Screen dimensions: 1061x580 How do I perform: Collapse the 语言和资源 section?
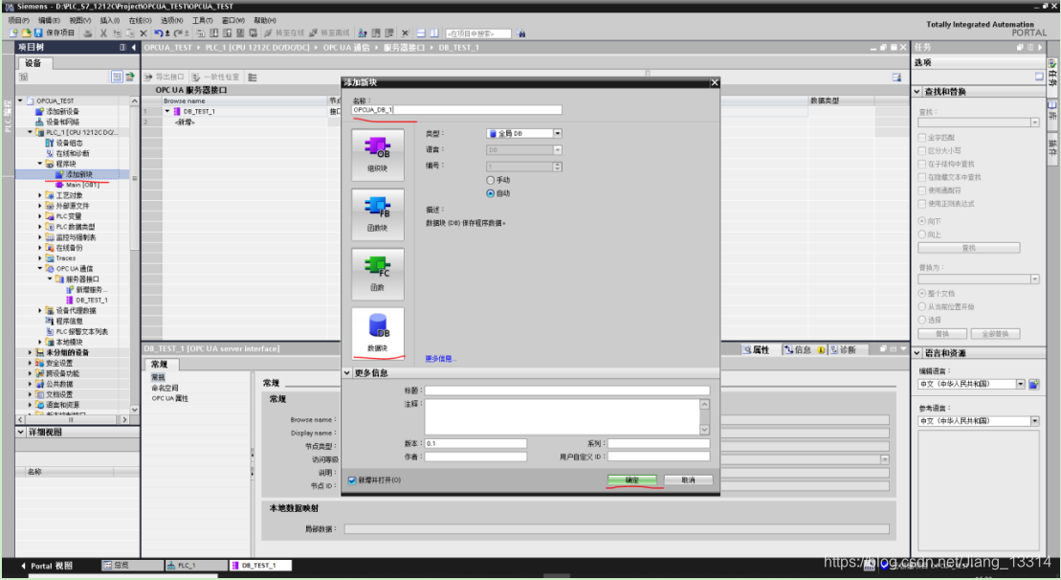pos(917,353)
